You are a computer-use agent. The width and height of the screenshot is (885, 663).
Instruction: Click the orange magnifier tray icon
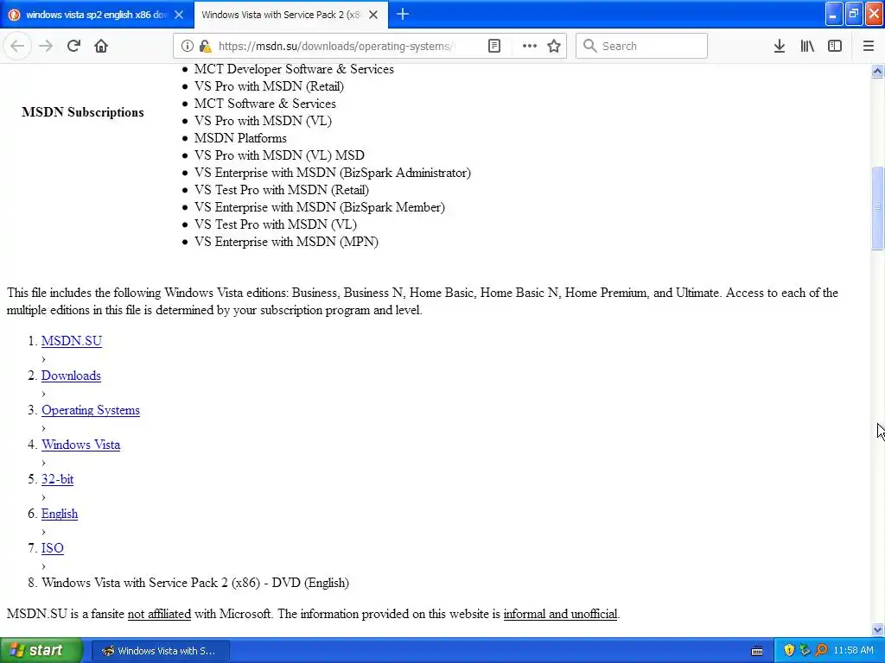(821, 650)
